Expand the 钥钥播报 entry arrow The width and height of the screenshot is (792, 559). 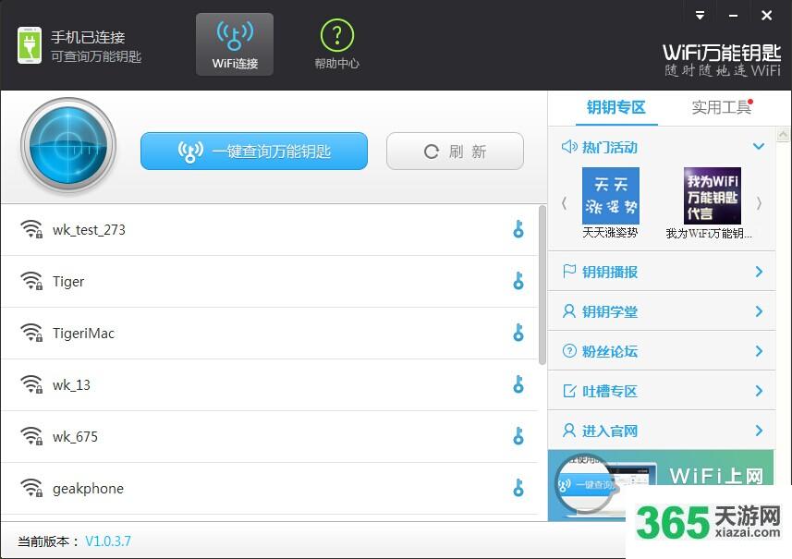coord(759,272)
